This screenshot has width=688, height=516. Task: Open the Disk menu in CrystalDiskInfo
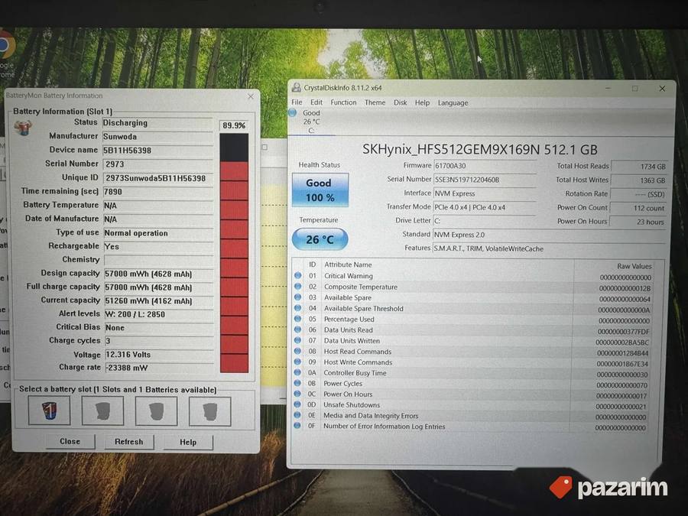400,102
